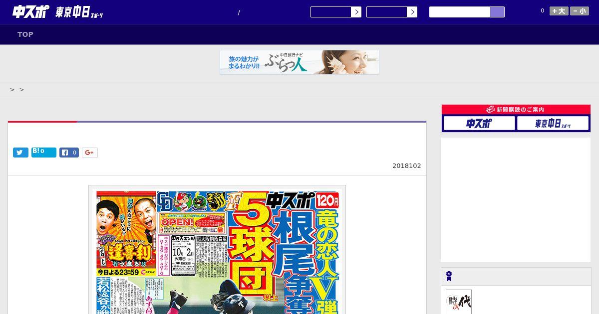Open the first header dropdown arrow
Screen dimensions: 599x314
tap(356, 12)
